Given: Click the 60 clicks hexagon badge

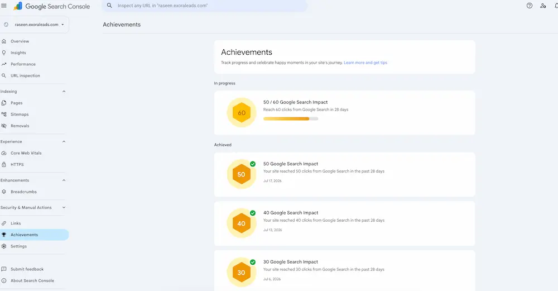Looking at the screenshot, I should pos(242,113).
